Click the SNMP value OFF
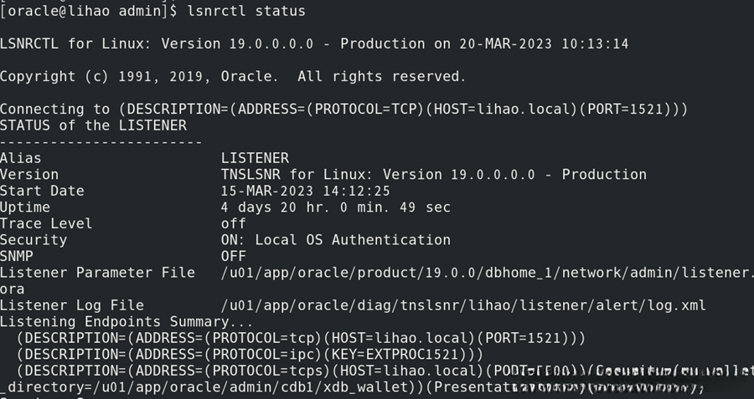The height and width of the screenshot is (399, 754). [233, 256]
